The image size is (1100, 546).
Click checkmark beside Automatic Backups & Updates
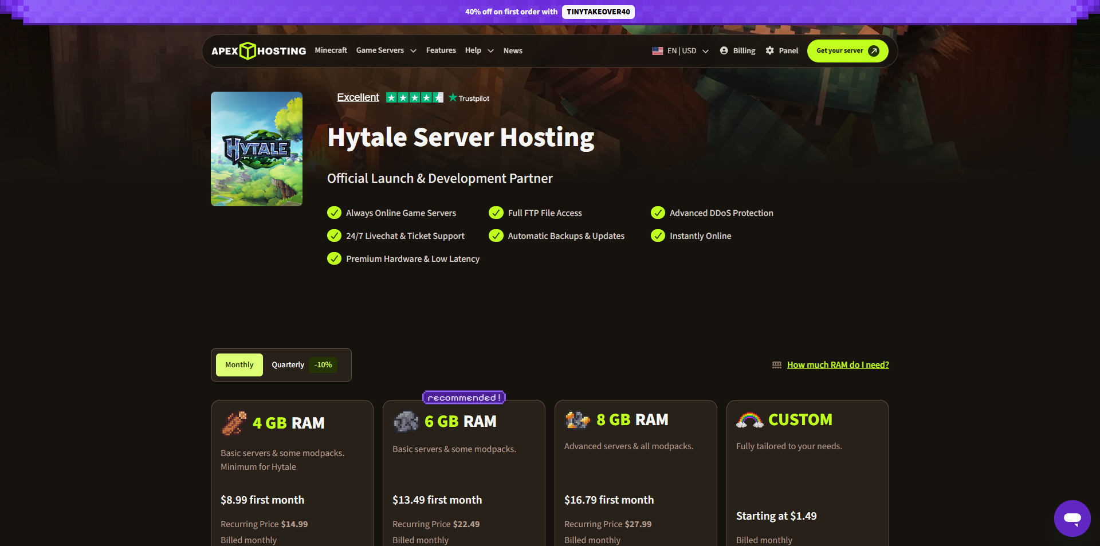tap(496, 236)
